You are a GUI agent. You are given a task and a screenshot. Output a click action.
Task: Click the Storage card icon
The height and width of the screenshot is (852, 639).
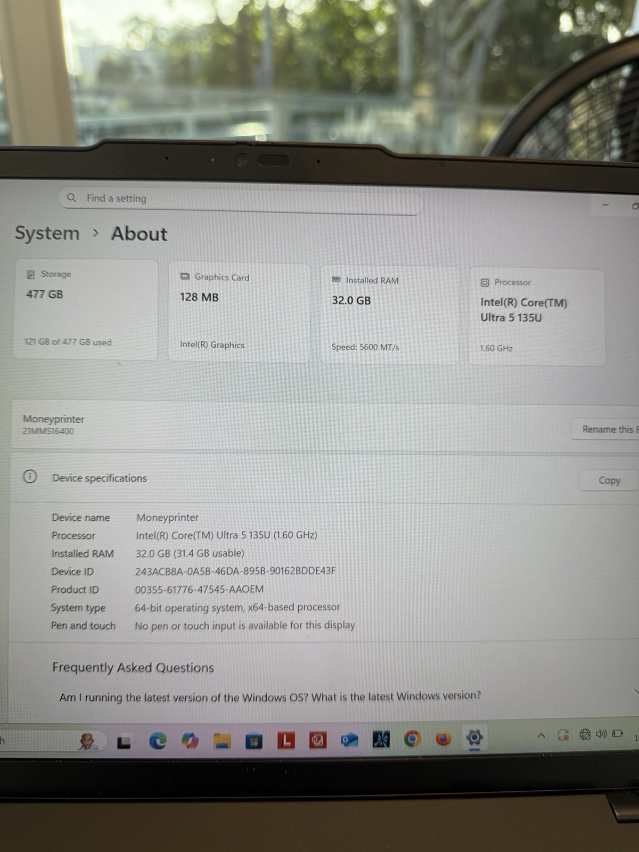31,274
